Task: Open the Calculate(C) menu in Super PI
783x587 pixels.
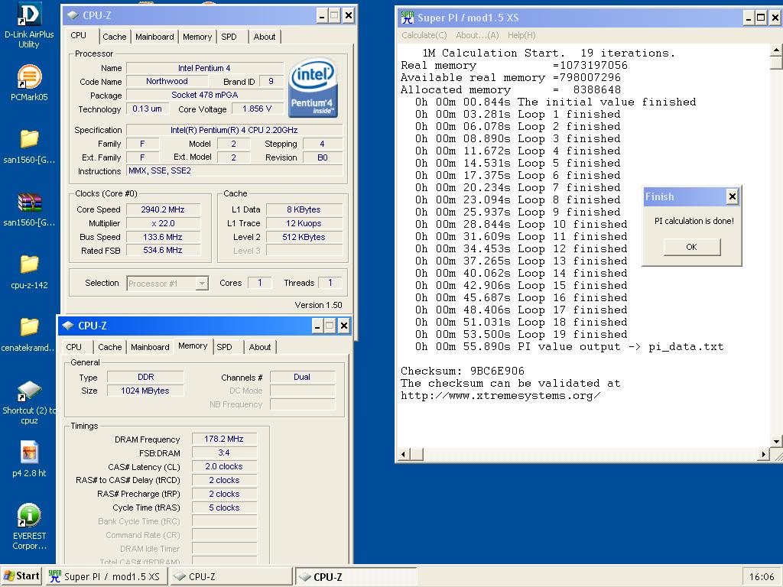Action: 424,35
